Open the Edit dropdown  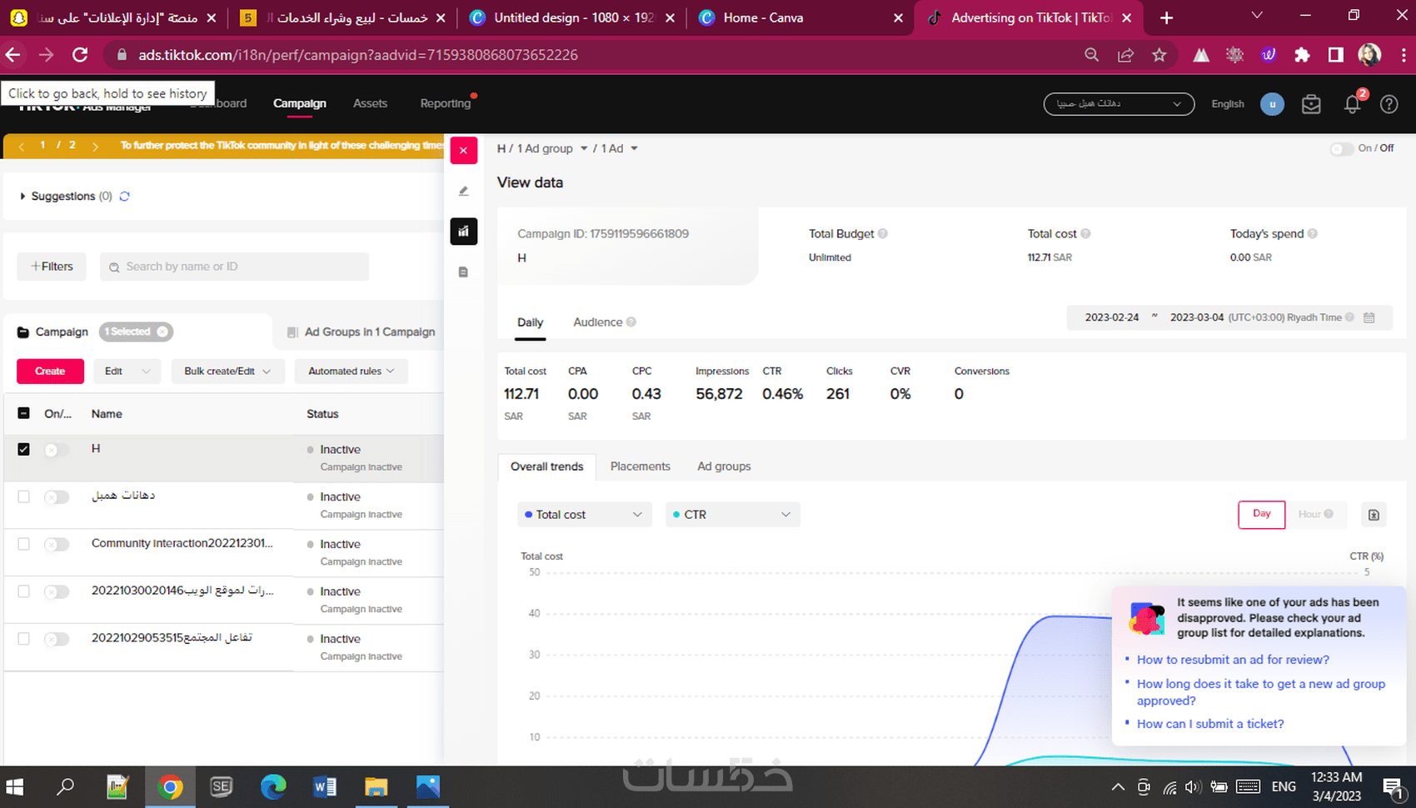click(x=127, y=372)
